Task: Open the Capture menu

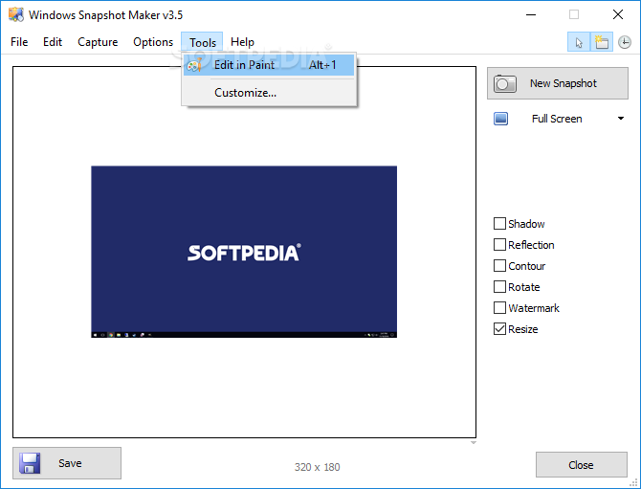Action: [x=98, y=42]
